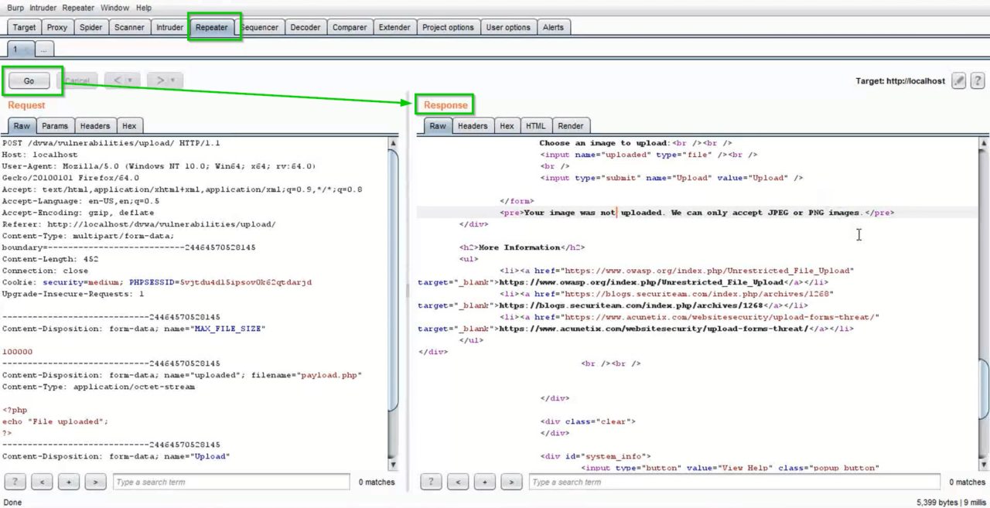Open the back-history dropdown arrow
Image resolution: width=990 pixels, height=508 pixels.
(x=129, y=80)
